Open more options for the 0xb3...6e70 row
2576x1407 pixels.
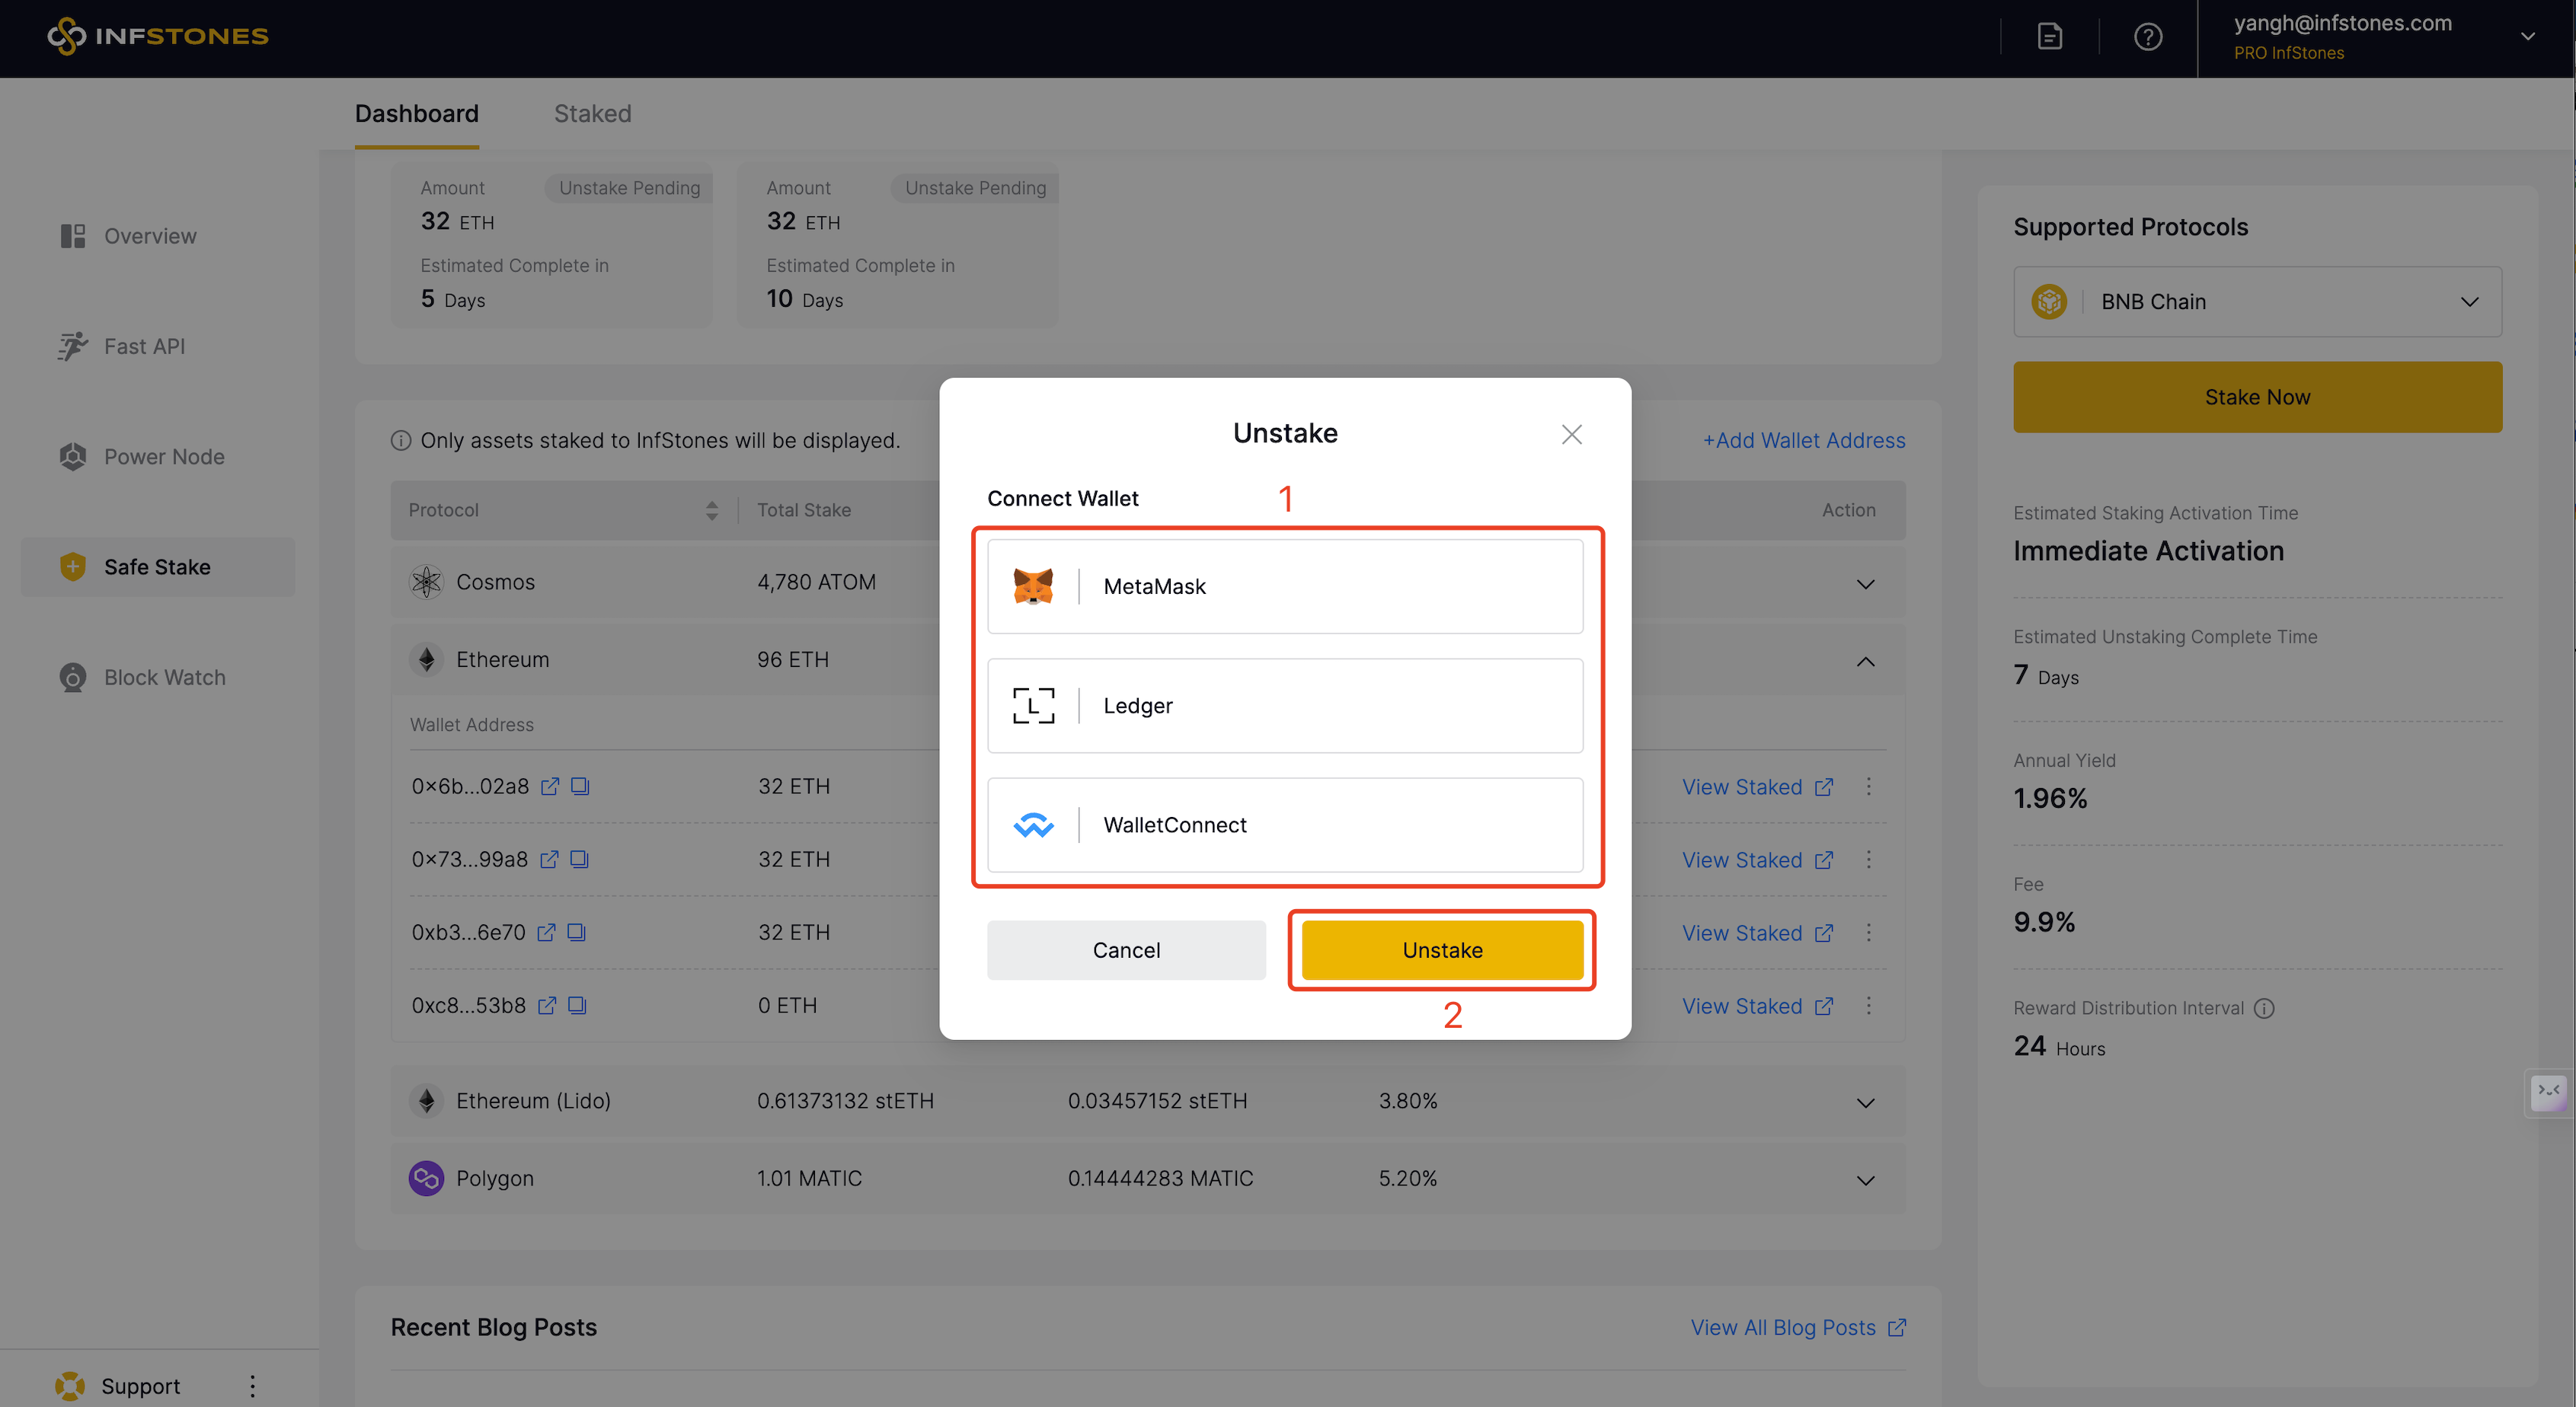click(1868, 933)
